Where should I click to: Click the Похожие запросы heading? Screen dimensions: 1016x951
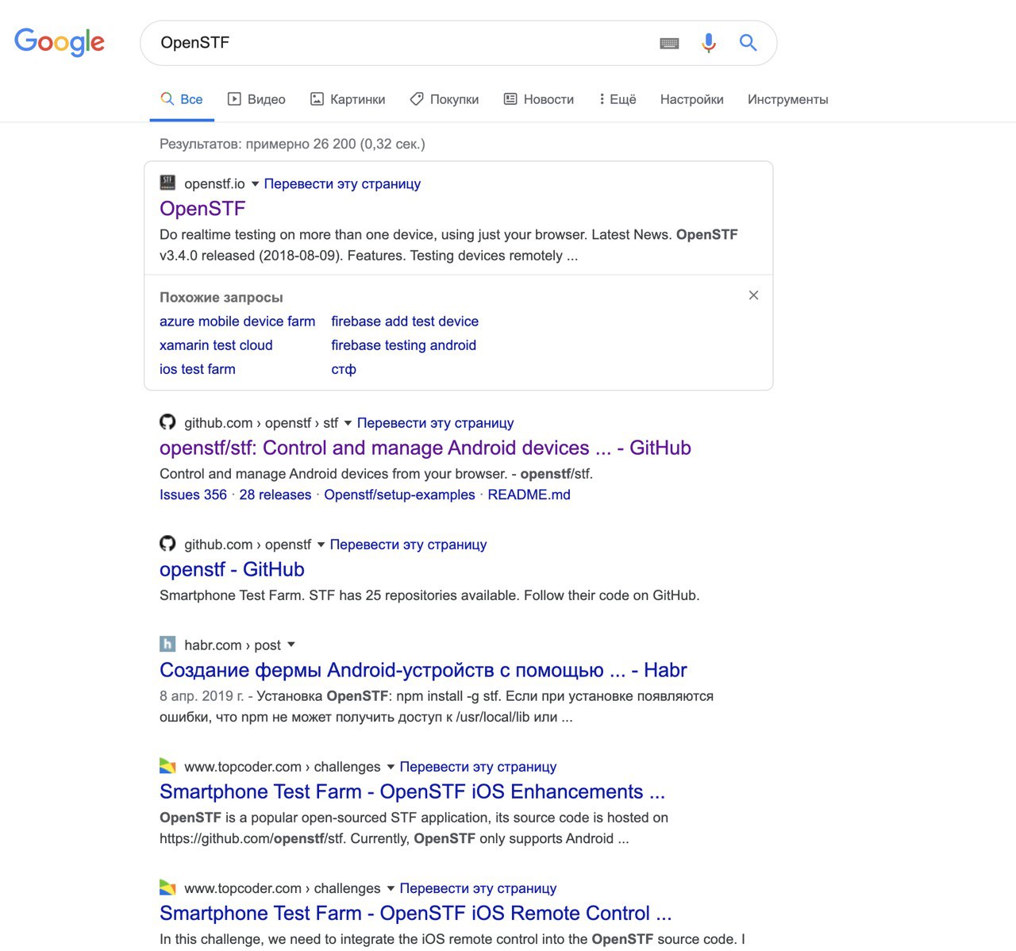point(221,298)
